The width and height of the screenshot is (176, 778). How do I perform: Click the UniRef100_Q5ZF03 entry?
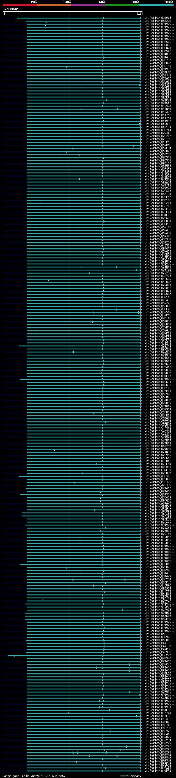[x=158, y=100]
